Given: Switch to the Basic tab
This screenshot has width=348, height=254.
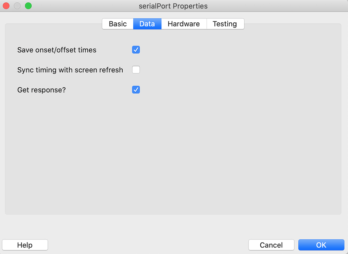Looking at the screenshot, I should pyautogui.click(x=118, y=24).
